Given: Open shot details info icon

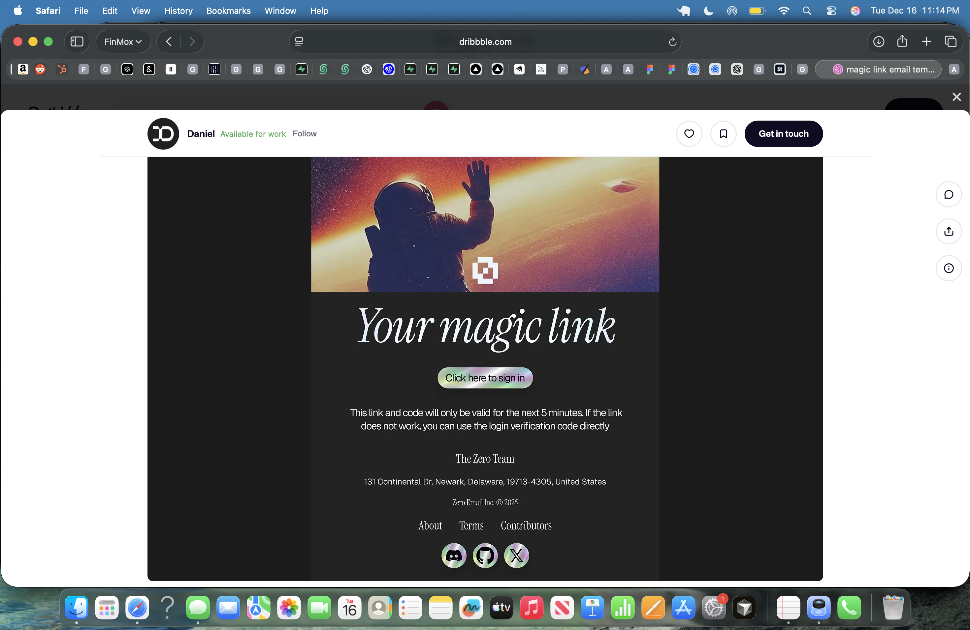Looking at the screenshot, I should click(x=949, y=268).
